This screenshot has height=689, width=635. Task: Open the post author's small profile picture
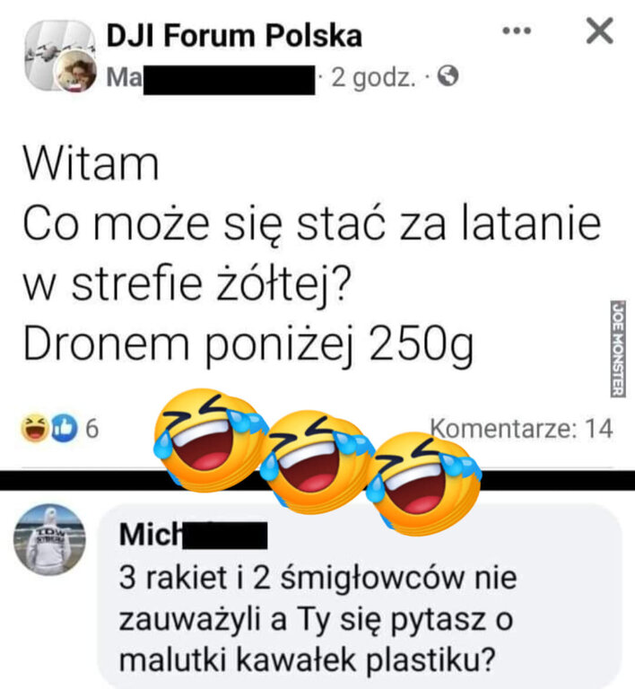tap(74, 71)
